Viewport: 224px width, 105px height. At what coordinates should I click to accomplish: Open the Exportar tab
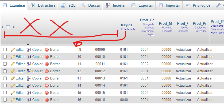tap(142, 5)
